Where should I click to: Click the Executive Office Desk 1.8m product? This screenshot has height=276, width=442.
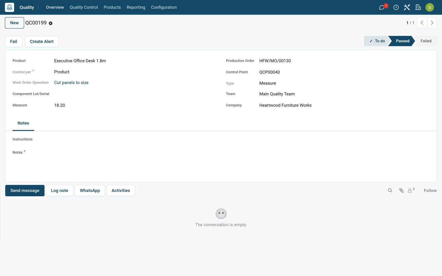pos(80,61)
